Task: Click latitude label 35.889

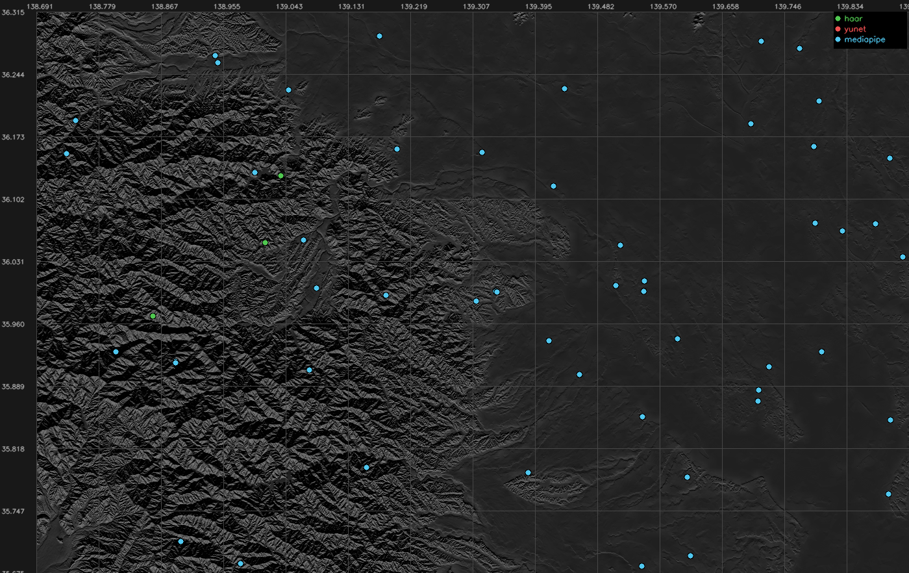Action: 13,387
